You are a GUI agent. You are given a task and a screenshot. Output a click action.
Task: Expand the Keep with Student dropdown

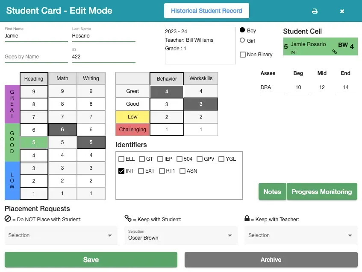coord(181,235)
